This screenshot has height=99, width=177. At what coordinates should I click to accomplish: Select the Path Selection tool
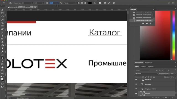(2, 61)
